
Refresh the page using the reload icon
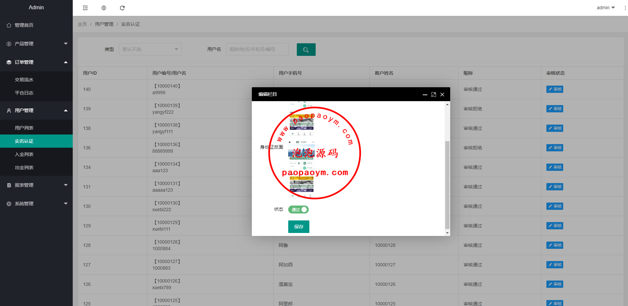tap(122, 8)
